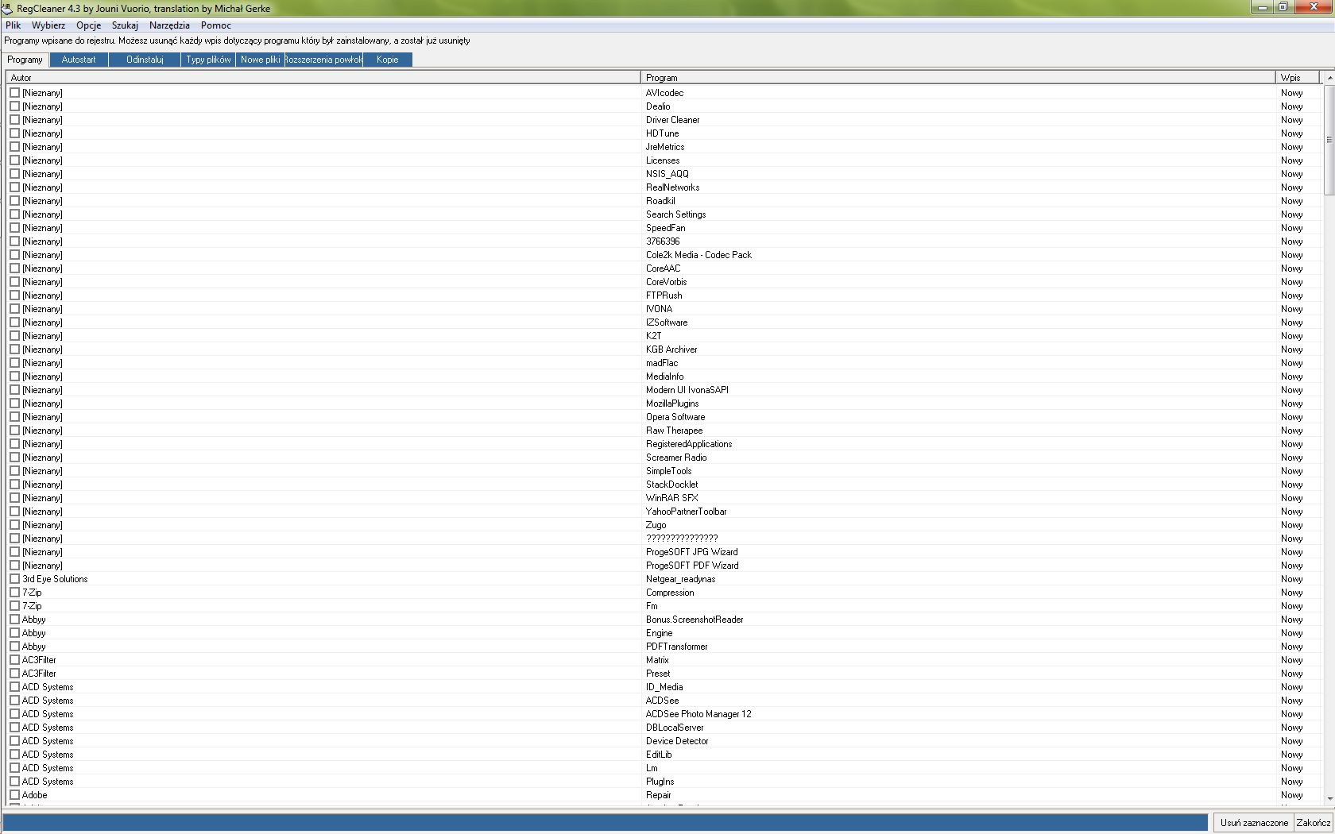
Task: Select checkbox for Cole2k Media - Codec Pack
Action: (14, 255)
